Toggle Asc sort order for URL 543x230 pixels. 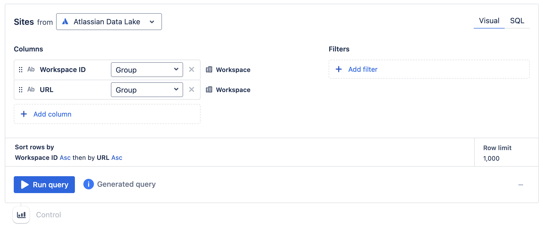click(117, 158)
